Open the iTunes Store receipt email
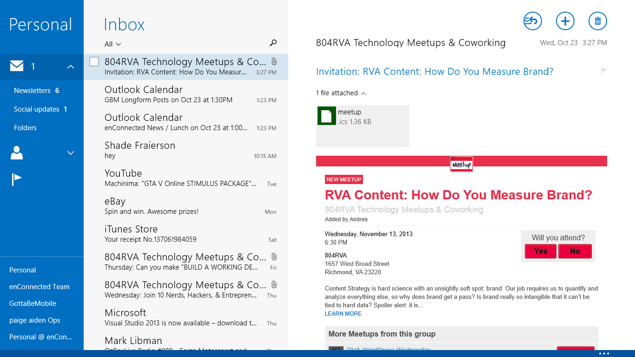Viewport: 635px width, 357px height. point(186,233)
